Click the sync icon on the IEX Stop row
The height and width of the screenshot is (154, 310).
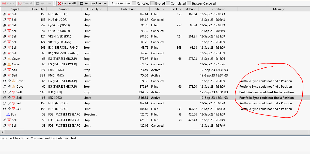tap(5, 92)
